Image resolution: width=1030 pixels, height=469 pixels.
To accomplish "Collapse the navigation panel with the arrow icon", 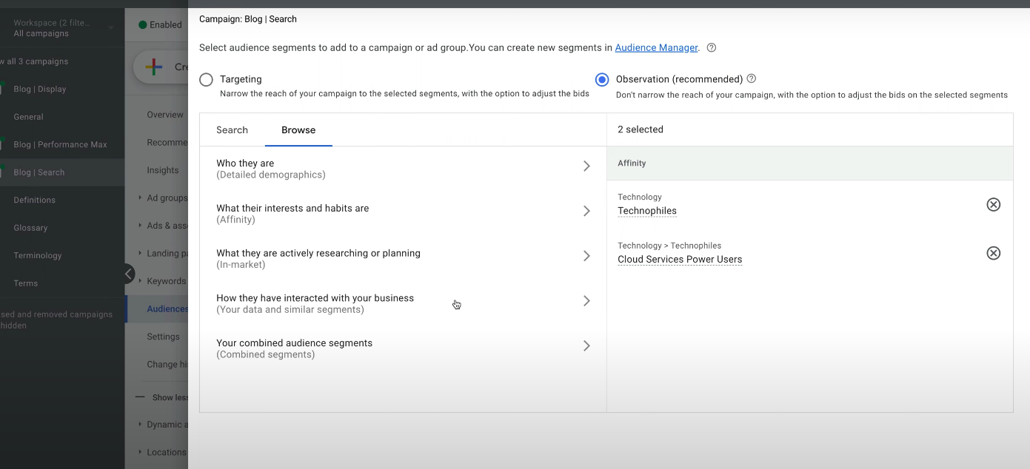I will coord(128,274).
